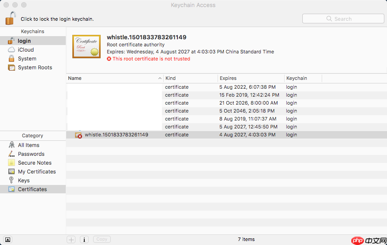Click the Secure Notes yellow note icon
The width and height of the screenshot is (387, 245).
pos(11,162)
